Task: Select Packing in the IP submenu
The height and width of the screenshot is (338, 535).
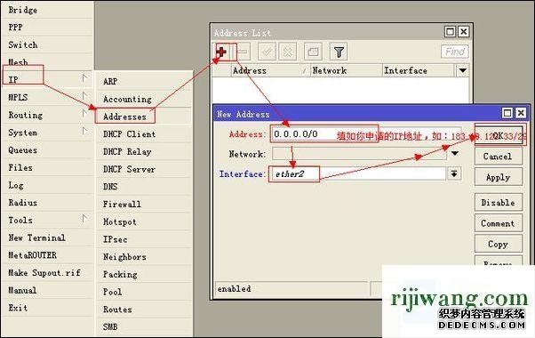Action: 144,274
